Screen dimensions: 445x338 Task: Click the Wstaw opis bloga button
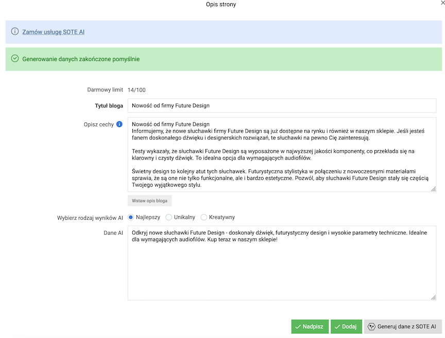tap(149, 201)
